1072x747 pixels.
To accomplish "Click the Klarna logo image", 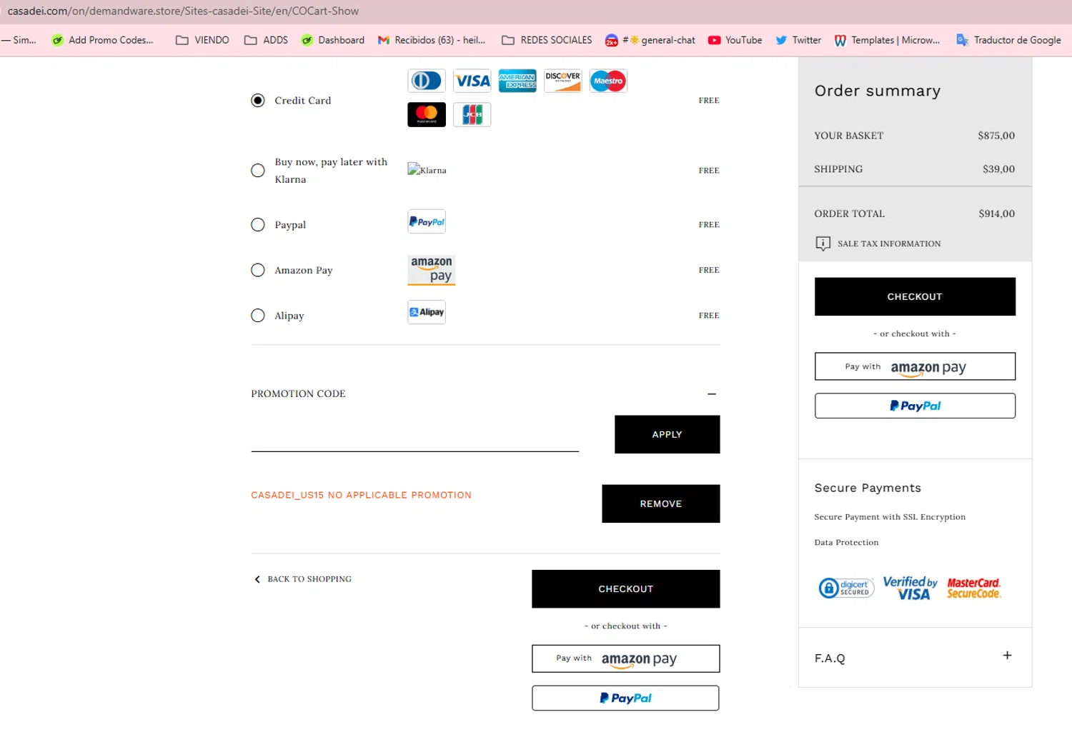I will 427,170.
